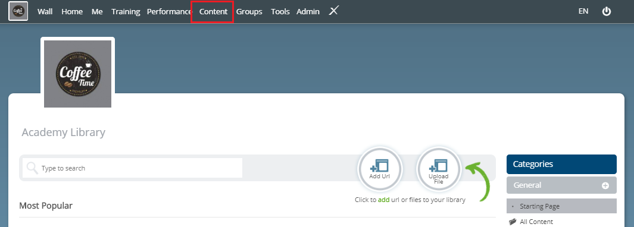This screenshot has height=227, width=634.
Task: Click the Add Url button
Action: [379, 169]
